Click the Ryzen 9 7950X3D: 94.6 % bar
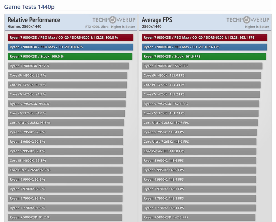Image resolution: width=276 pixels, height=222 pixels. coord(67,104)
